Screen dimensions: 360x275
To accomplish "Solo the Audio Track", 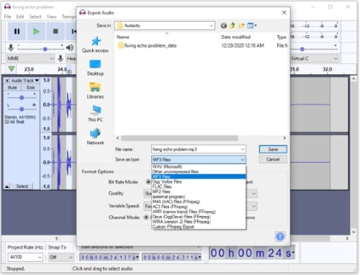I will pyautogui.click(x=30, y=87).
